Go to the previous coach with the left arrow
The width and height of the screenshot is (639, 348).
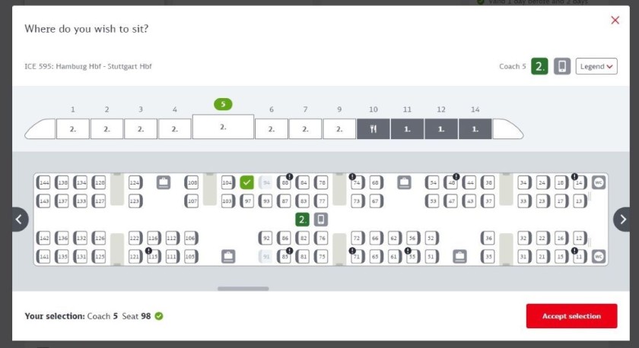point(18,220)
